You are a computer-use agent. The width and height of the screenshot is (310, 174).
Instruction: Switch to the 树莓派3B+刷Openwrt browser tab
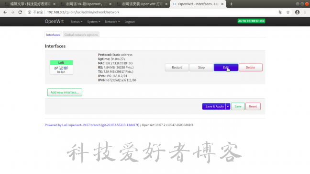(x=86, y=4)
